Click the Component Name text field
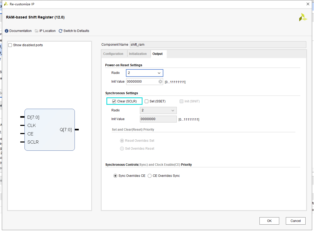Viewport: 314px width, 232px height. click(x=218, y=45)
